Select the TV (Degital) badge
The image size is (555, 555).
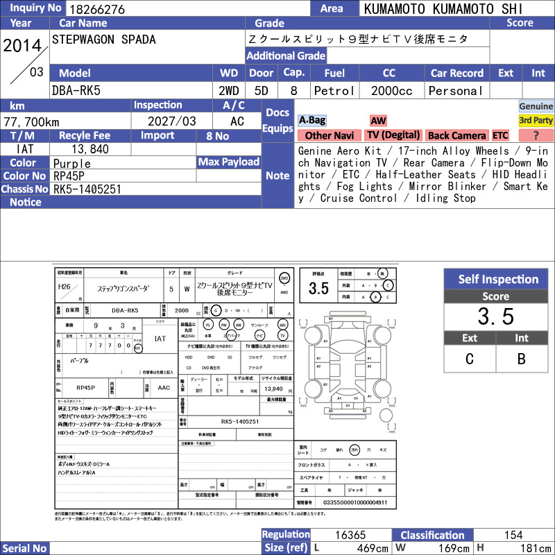click(x=393, y=135)
